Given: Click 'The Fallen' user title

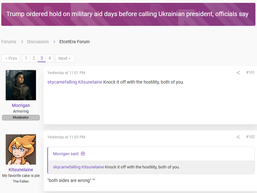Looking at the screenshot, I should [x=21, y=181].
